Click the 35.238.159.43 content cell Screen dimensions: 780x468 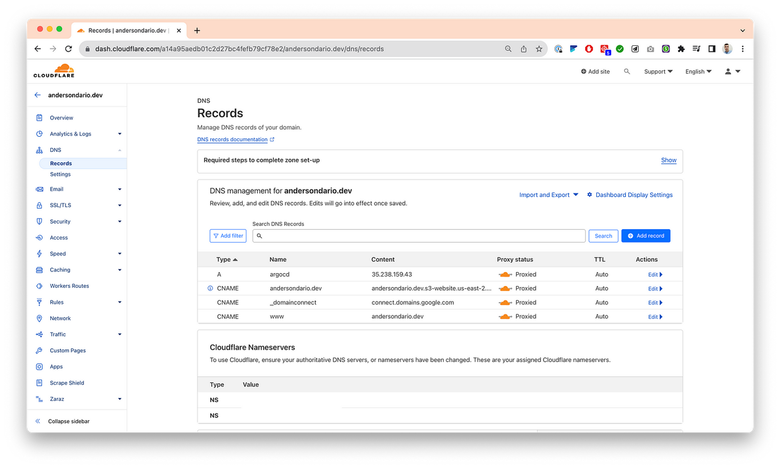[392, 274]
